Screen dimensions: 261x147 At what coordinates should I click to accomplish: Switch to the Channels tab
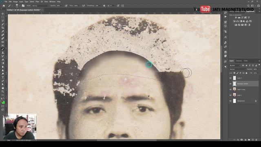coord(239,61)
